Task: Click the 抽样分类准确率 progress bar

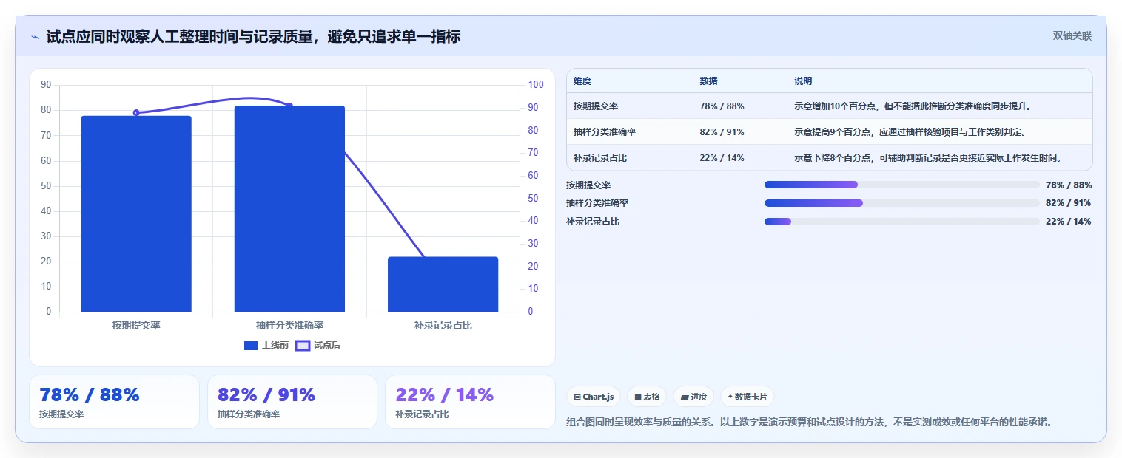Action: pos(902,203)
